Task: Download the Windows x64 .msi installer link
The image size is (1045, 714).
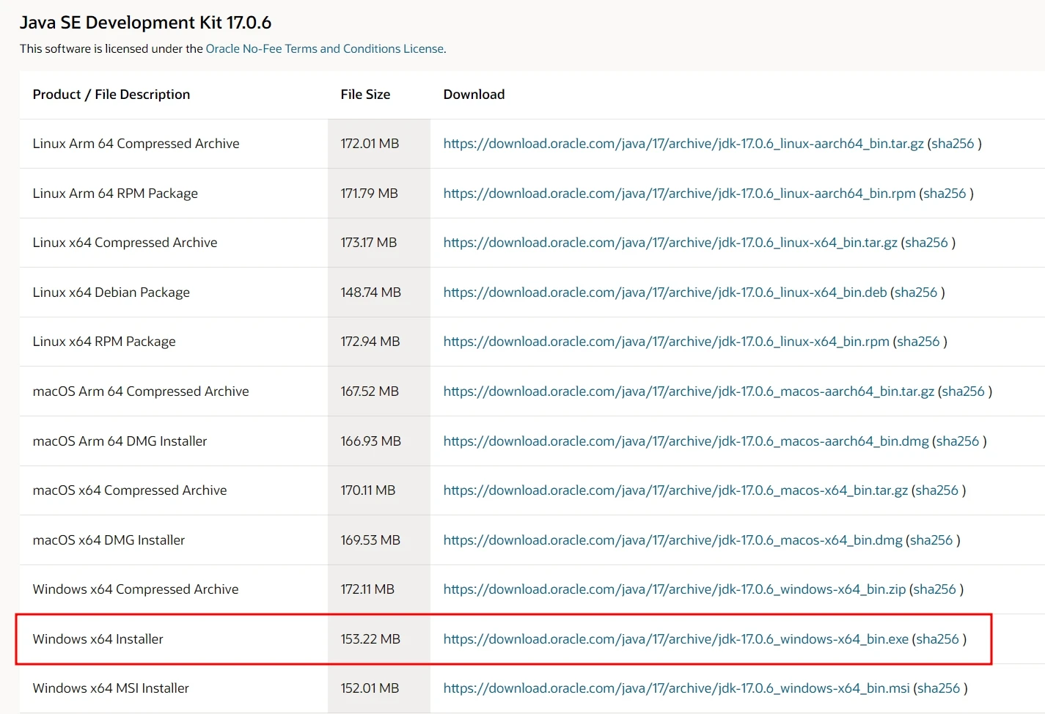Action: [x=676, y=688]
